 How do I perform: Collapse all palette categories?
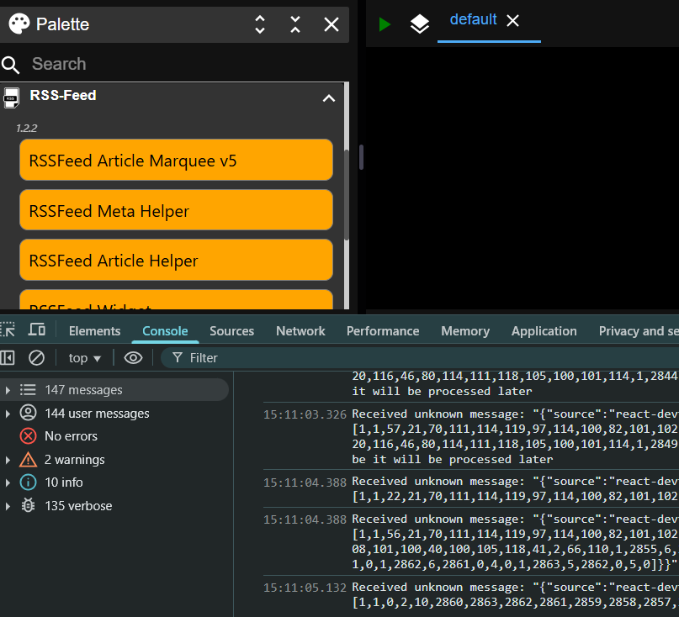tap(295, 24)
